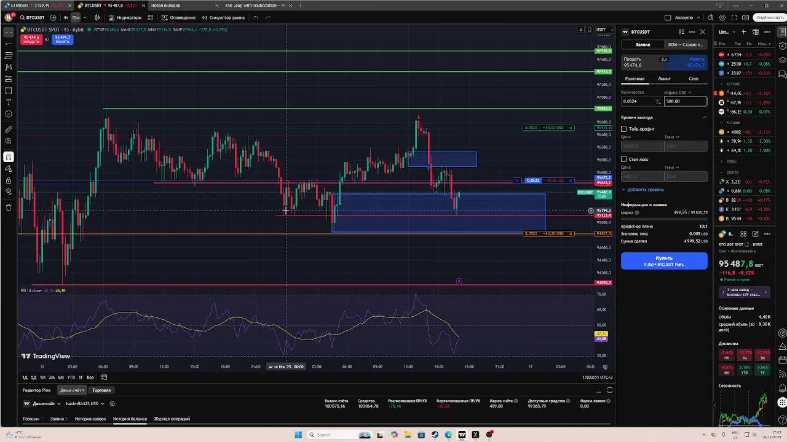787x442 pixels.
Task: Collapse the Уровни выхода section
Action: click(705, 117)
